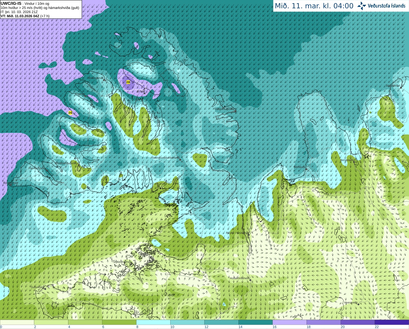This screenshot has height=329, width=409.
Task: Pick the 16–18 m/s lavender swatch
Action: point(290,322)
